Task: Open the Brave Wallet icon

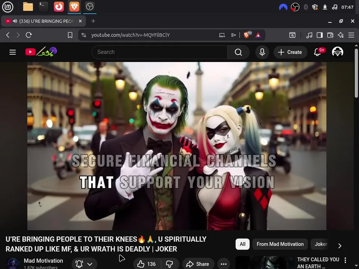Action: pos(330,35)
